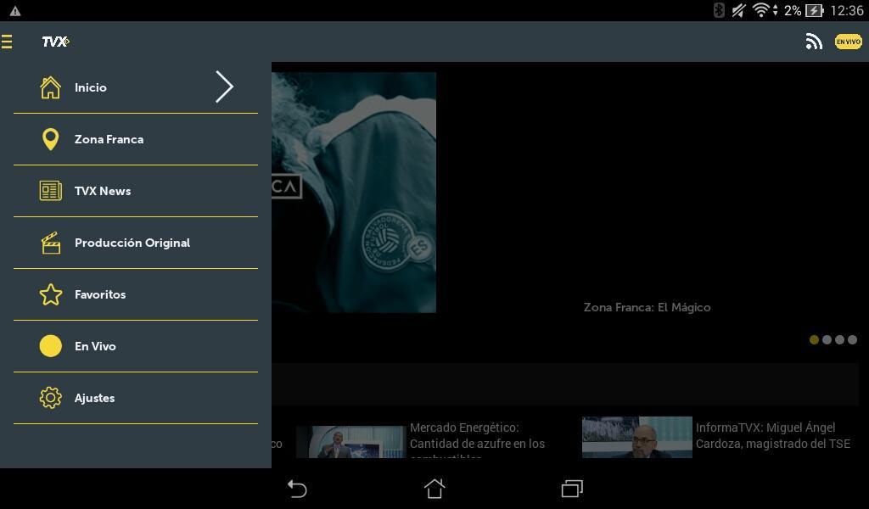Tap the Zona Franca location pin icon
The height and width of the screenshot is (509, 869).
(x=50, y=140)
